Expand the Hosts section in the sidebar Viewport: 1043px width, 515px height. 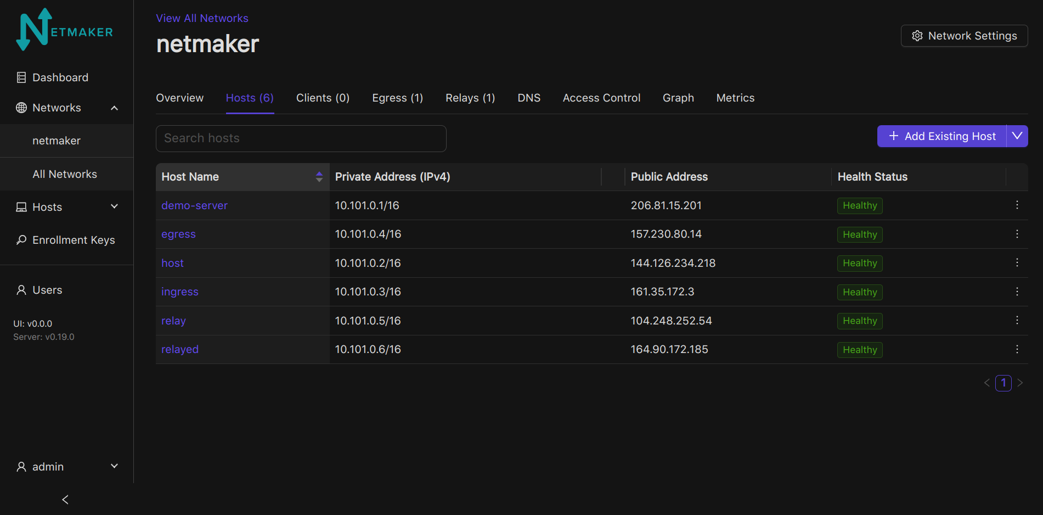coord(114,206)
